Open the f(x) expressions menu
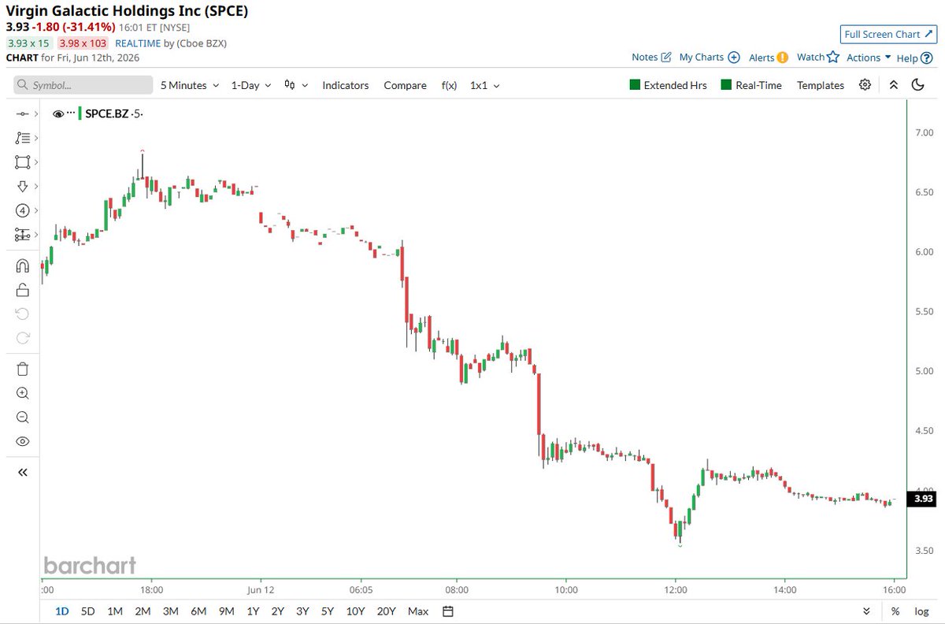This screenshot has height=624, width=945. [449, 85]
